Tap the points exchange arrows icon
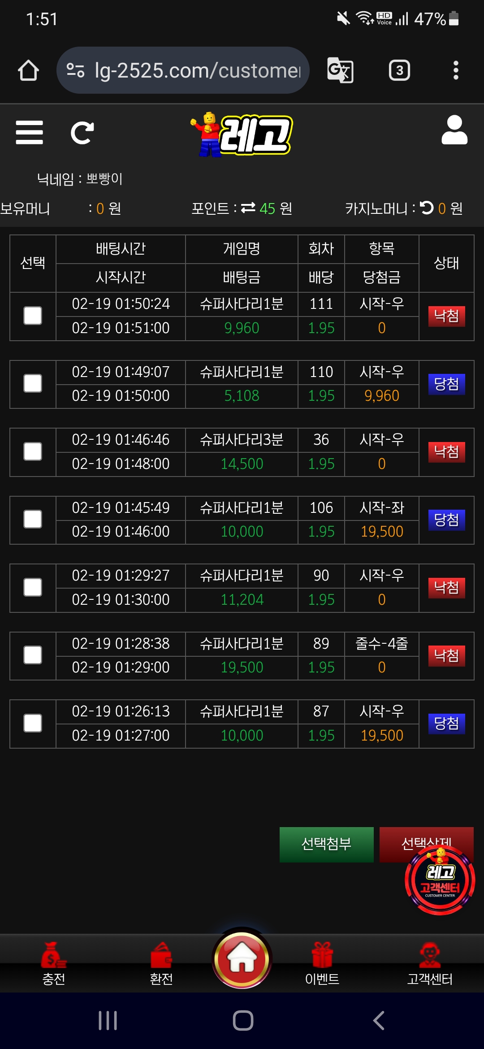 (248, 208)
